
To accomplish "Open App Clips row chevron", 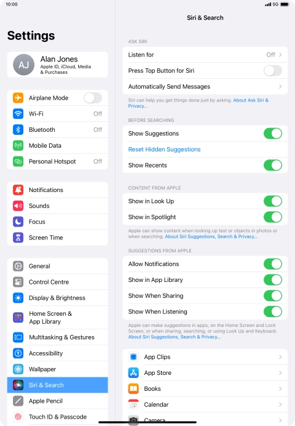I will click(x=280, y=357).
